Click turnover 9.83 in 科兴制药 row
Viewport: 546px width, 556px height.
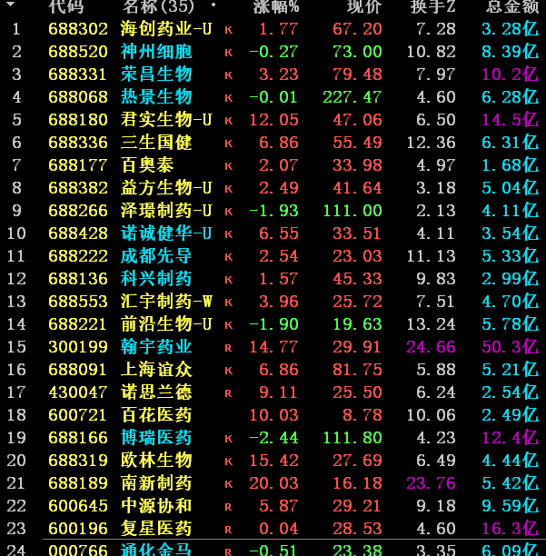(x=436, y=279)
